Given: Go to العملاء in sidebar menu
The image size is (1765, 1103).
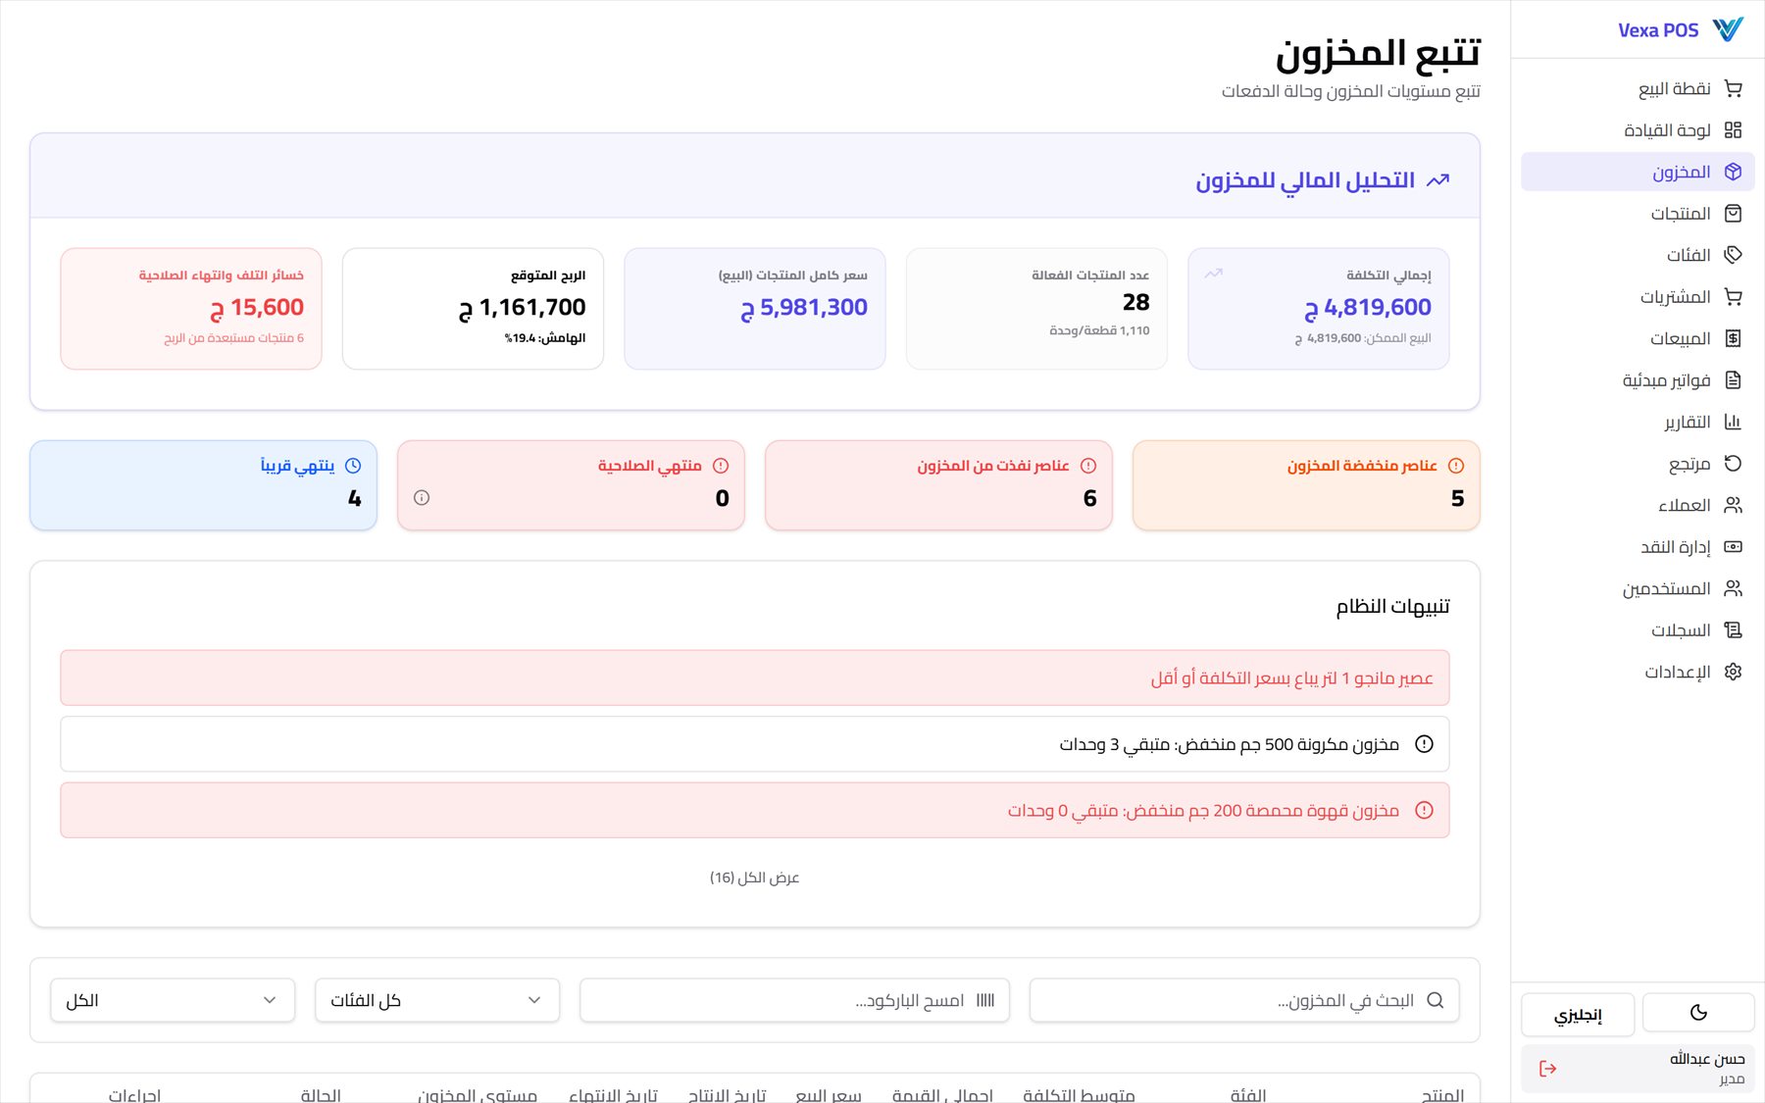Looking at the screenshot, I should (1638, 505).
